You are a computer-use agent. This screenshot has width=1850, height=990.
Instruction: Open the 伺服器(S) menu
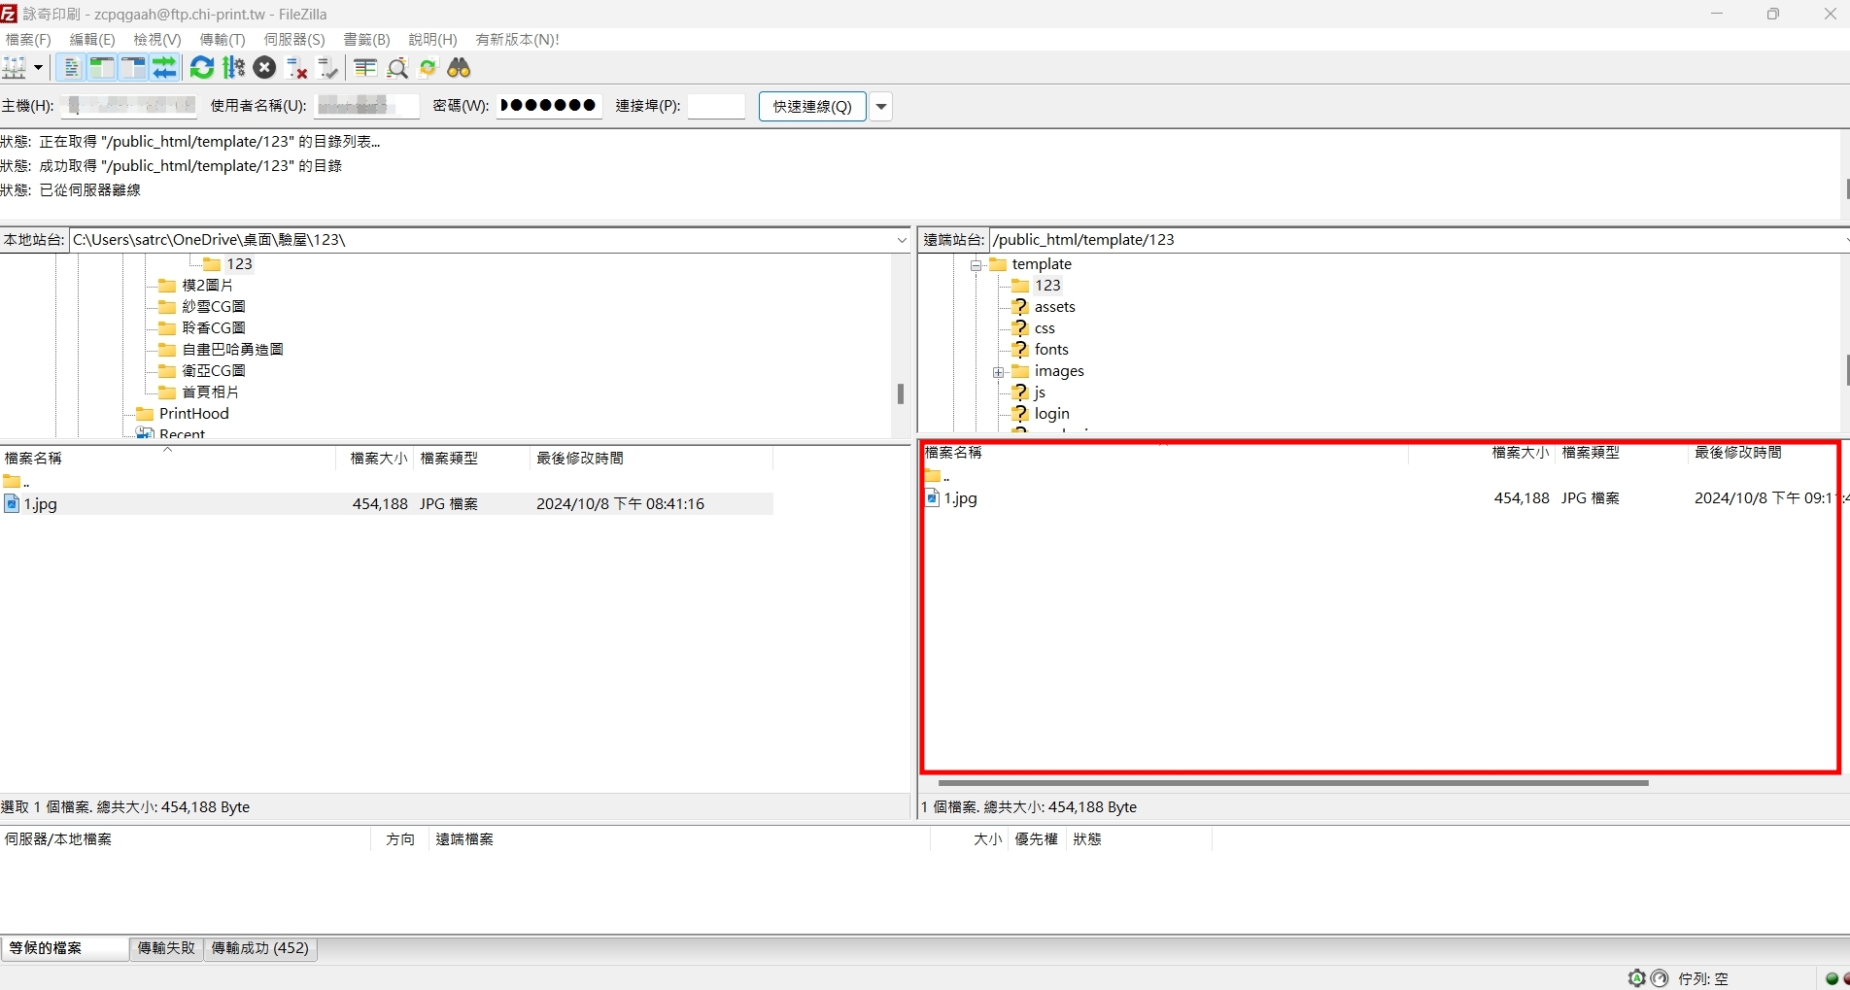point(294,40)
